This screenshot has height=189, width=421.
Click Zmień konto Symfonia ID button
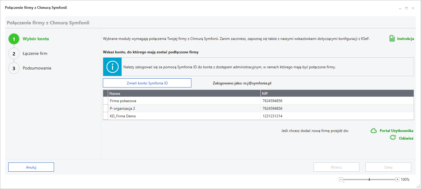point(147,83)
